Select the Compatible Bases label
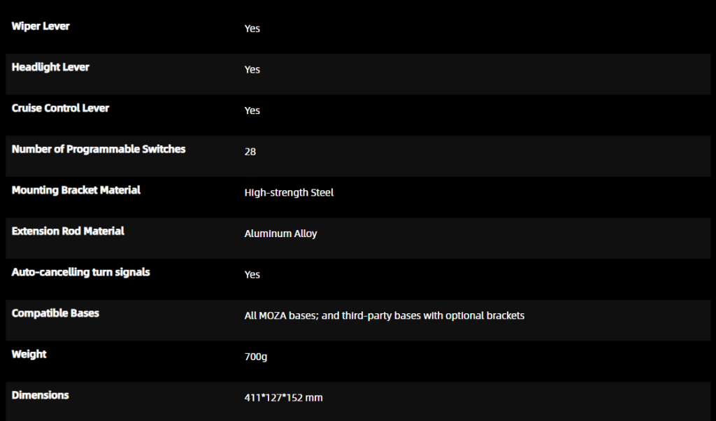Image resolution: width=716 pixels, height=421 pixels. tap(55, 313)
